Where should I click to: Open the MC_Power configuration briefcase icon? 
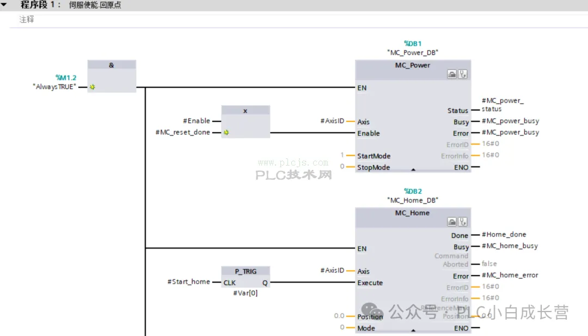452,74
